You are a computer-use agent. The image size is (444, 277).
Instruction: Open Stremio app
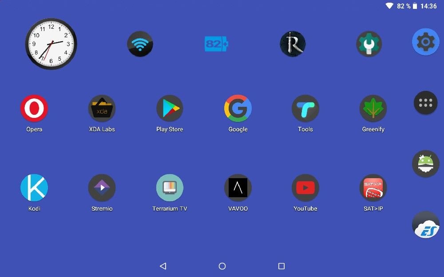point(102,187)
